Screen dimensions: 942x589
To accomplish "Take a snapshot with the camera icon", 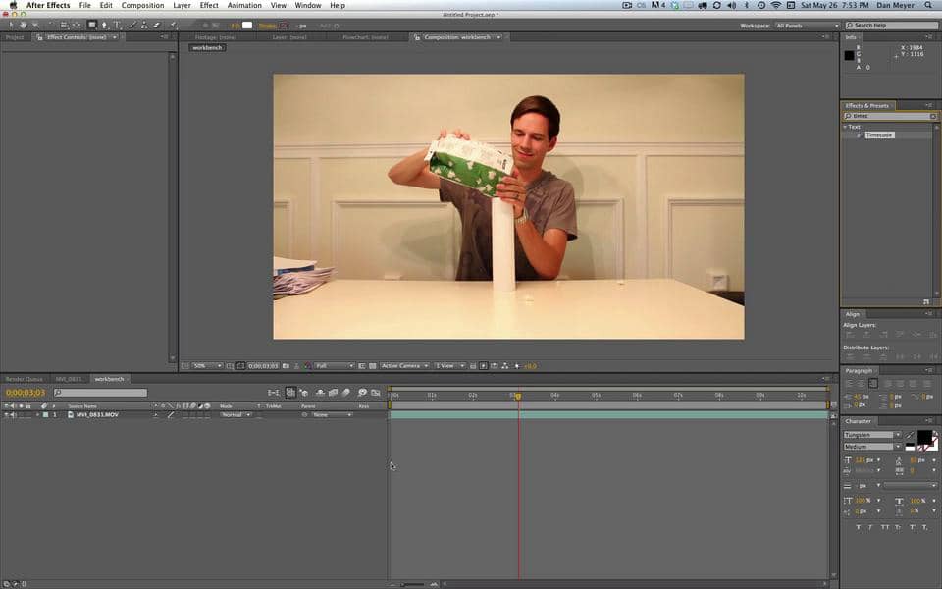I will [286, 365].
